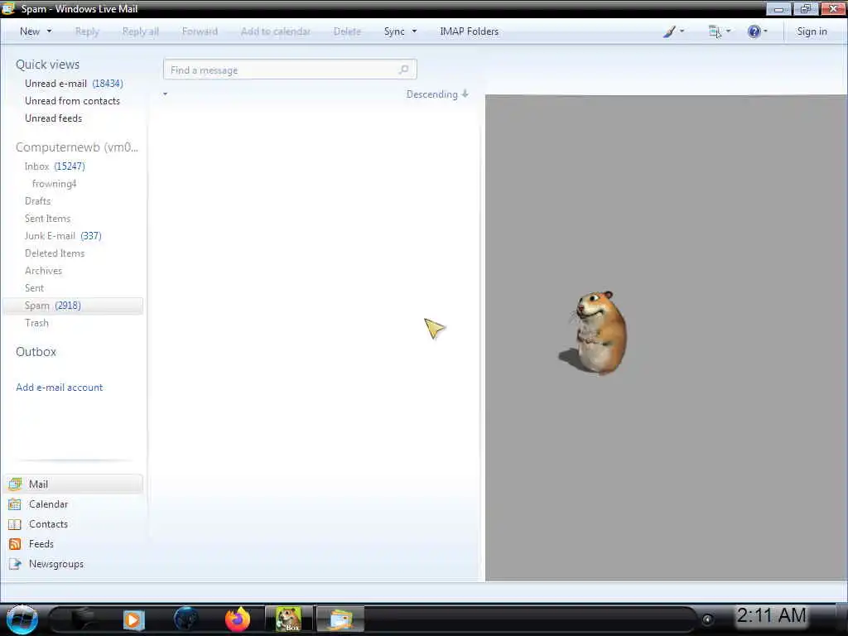This screenshot has width=848, height=636.
Task: Select the Spam folder
Action: 73,306
